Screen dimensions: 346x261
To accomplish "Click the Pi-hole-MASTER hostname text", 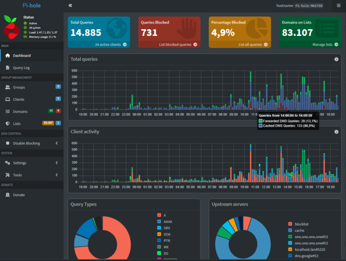I will pyautogui.click(x=309, y=6).
